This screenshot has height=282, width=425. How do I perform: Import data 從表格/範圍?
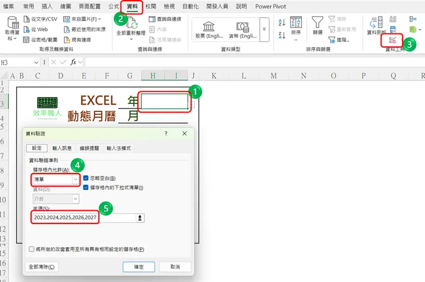[x=40, y=40]
